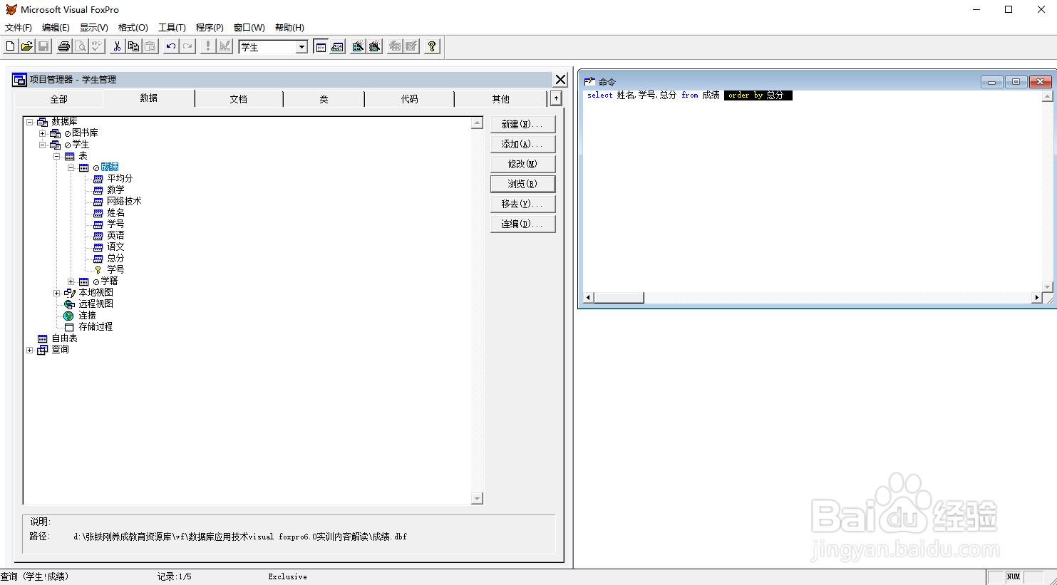Collapse the 表 tables node
1057x585 pixels.
[57, 156]
